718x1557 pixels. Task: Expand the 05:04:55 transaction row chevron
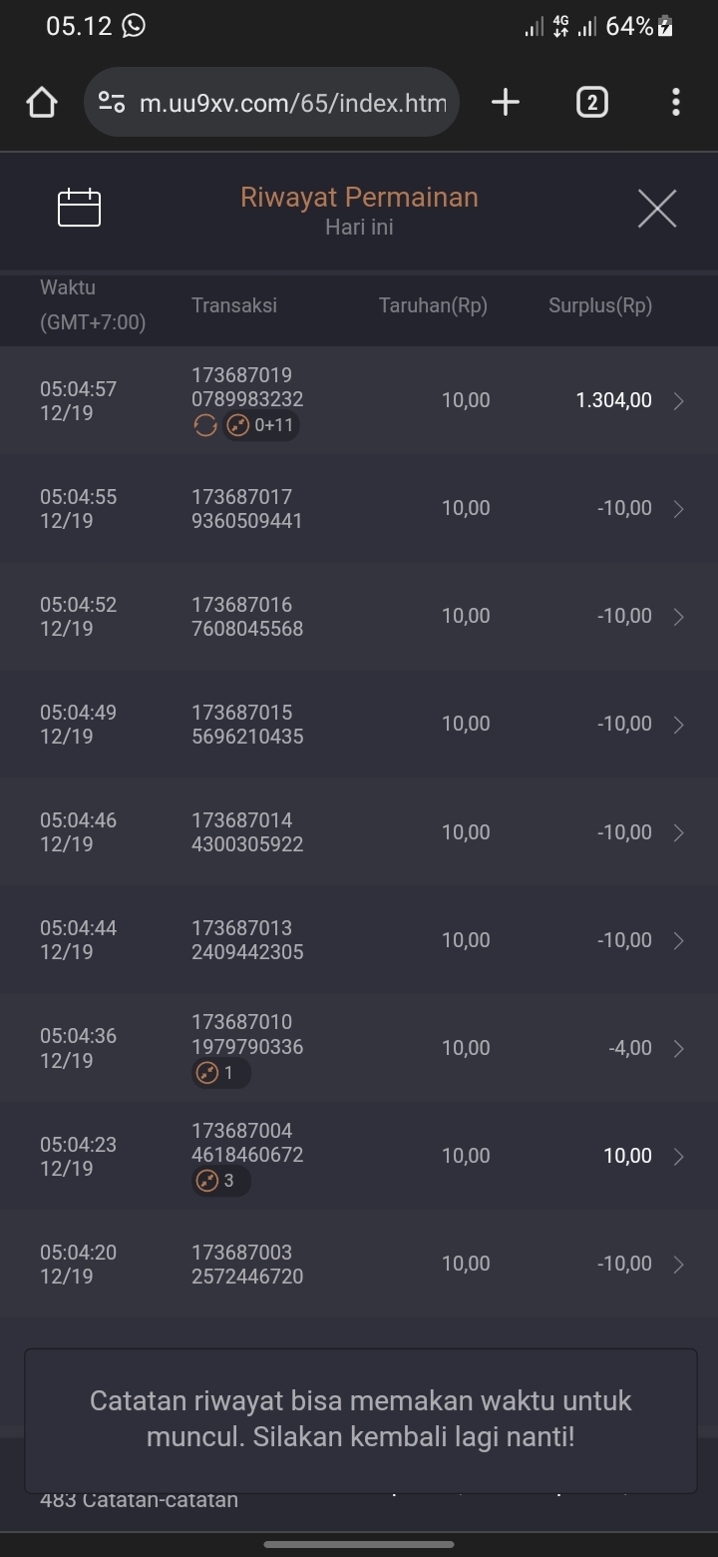click(679, 509)
